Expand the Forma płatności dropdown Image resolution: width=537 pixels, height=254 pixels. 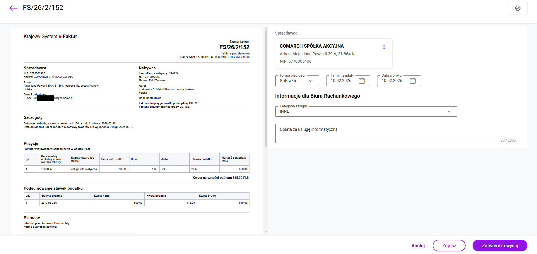(x=311, y=81)
